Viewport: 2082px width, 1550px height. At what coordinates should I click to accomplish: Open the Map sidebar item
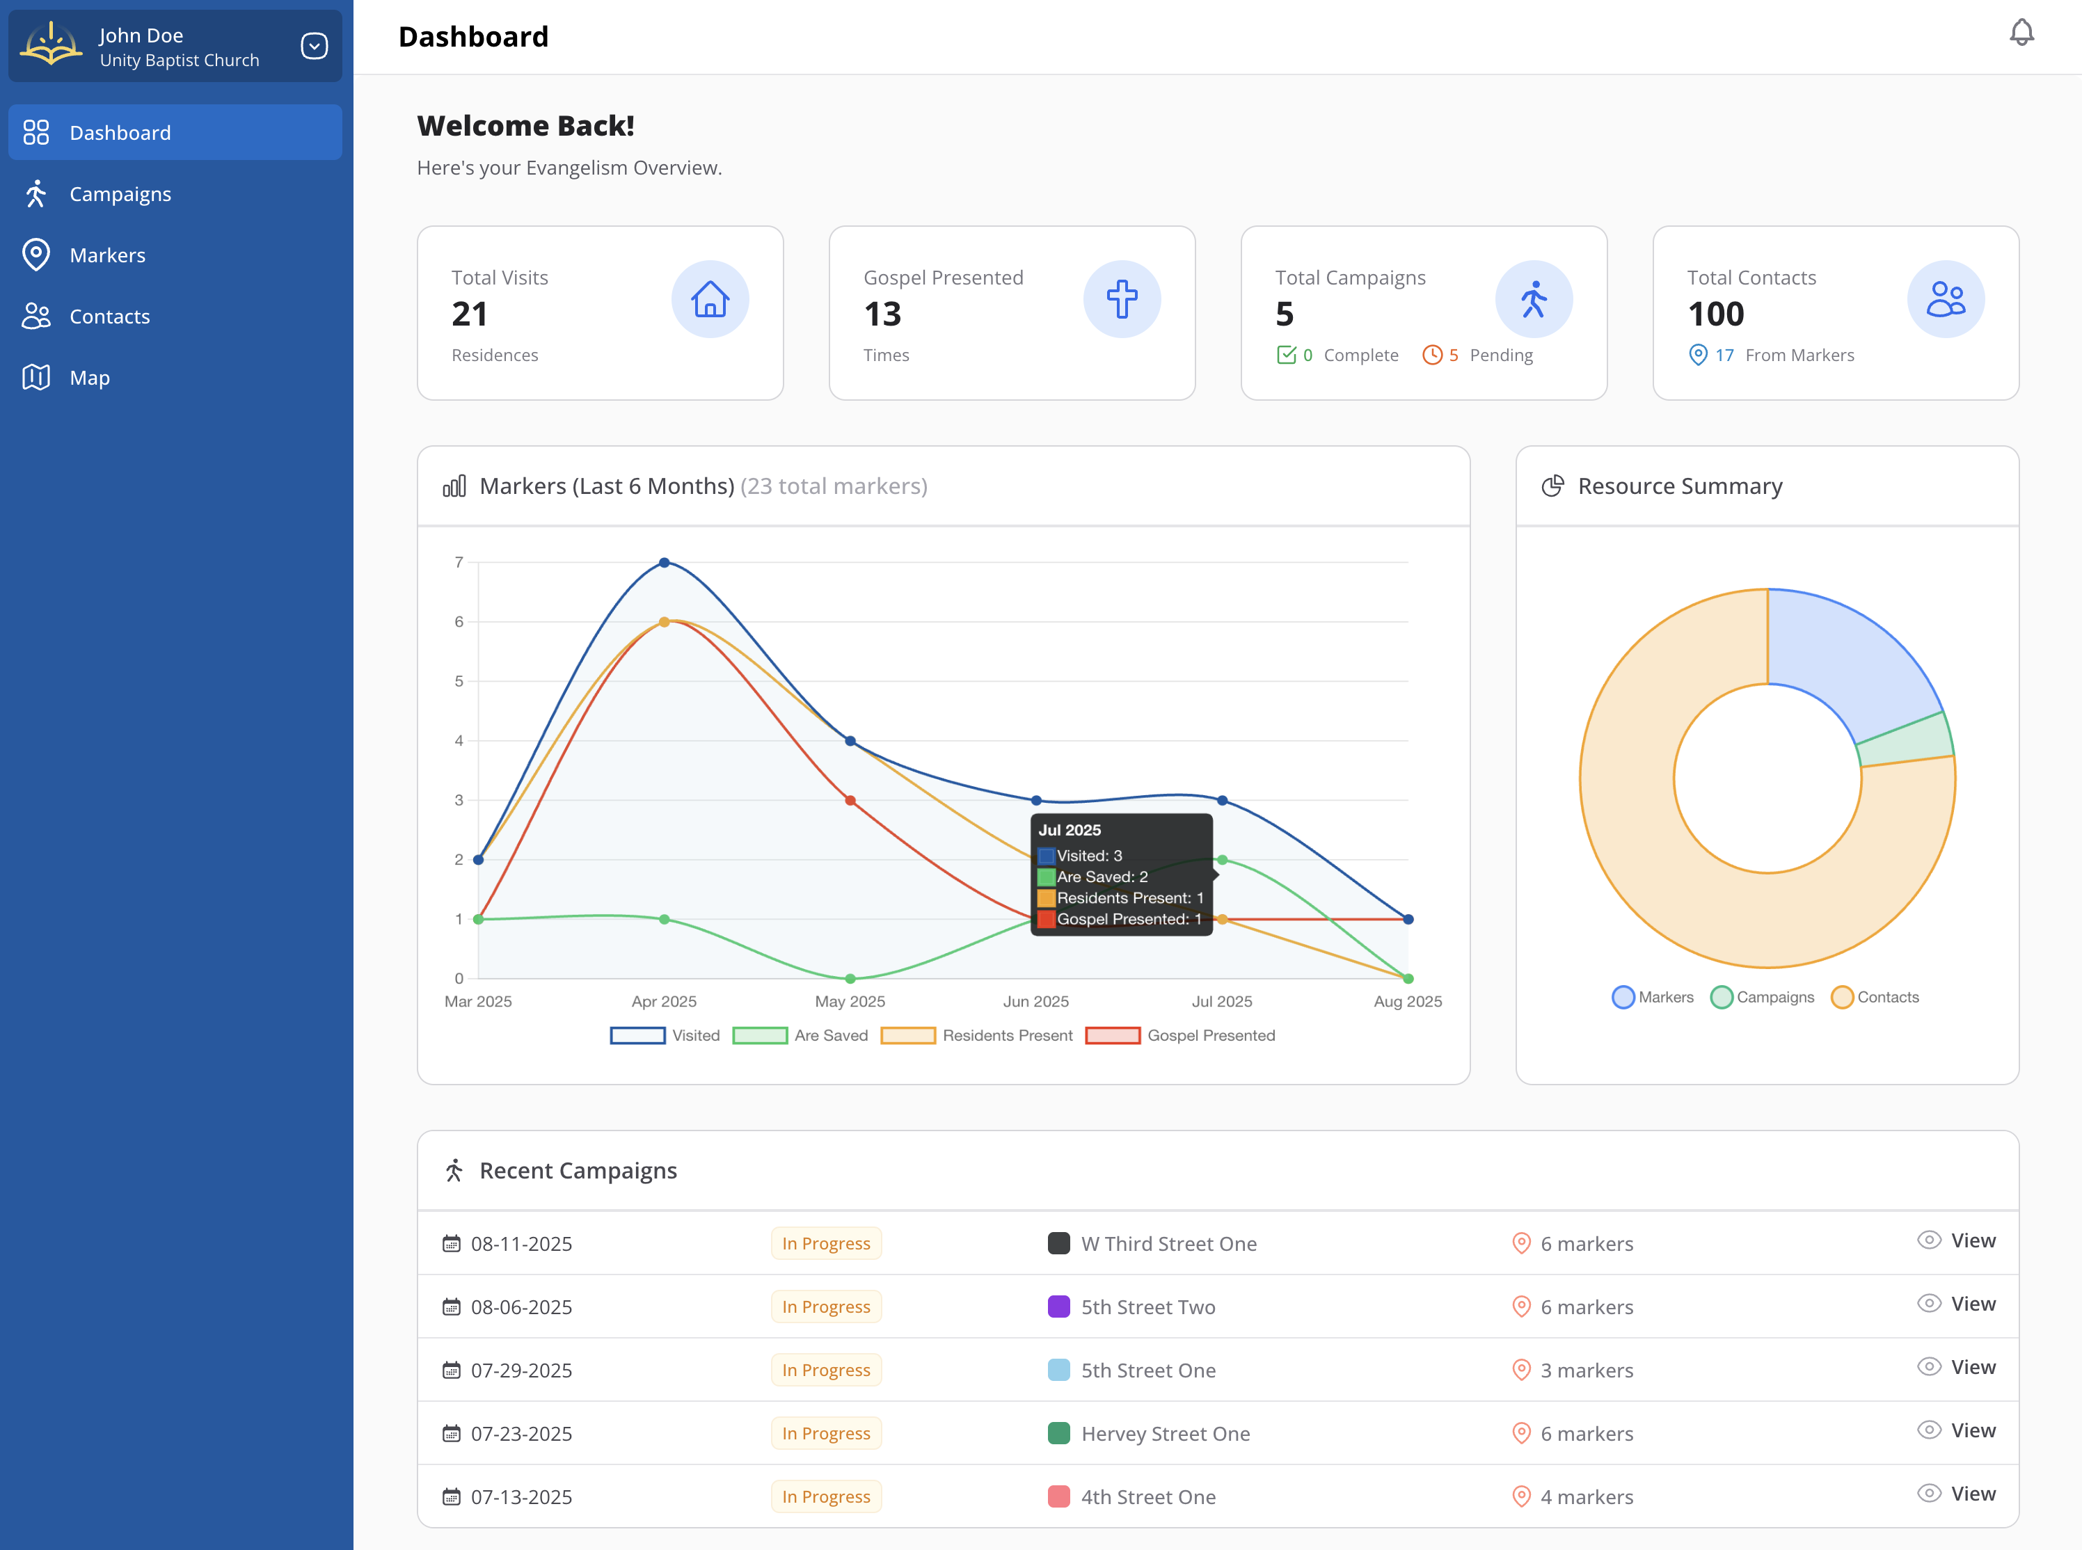[x=89, y=377]
